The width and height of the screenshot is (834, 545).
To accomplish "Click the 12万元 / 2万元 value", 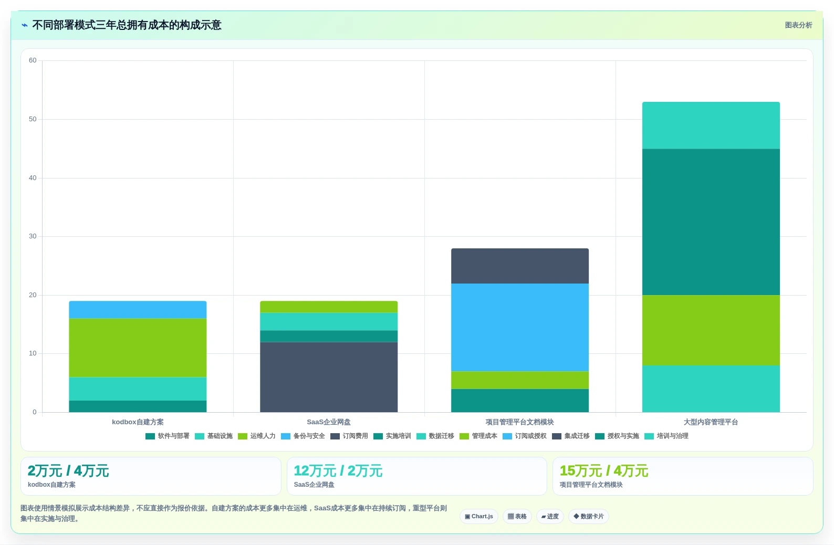I will (x=338, y=471).
